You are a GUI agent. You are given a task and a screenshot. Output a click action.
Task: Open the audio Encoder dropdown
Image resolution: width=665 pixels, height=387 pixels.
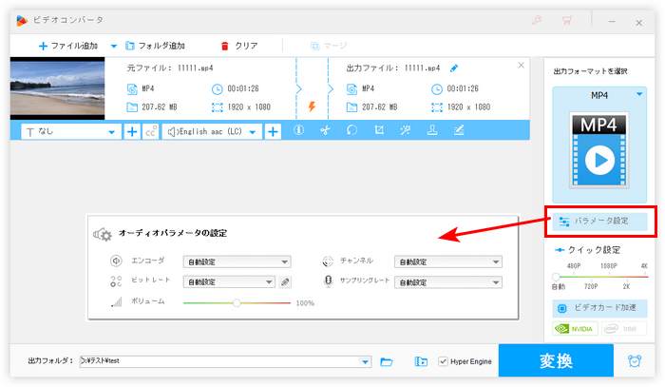[x=237, y=261]
